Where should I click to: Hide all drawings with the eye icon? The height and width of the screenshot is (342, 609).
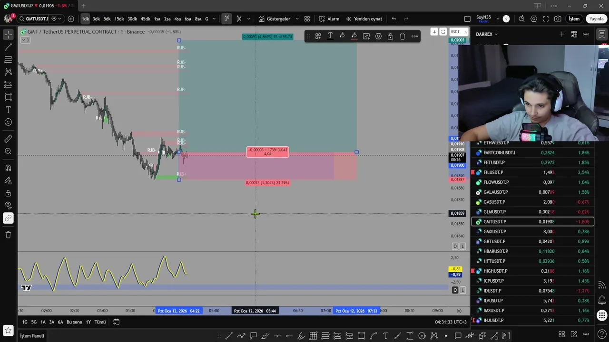8,206
